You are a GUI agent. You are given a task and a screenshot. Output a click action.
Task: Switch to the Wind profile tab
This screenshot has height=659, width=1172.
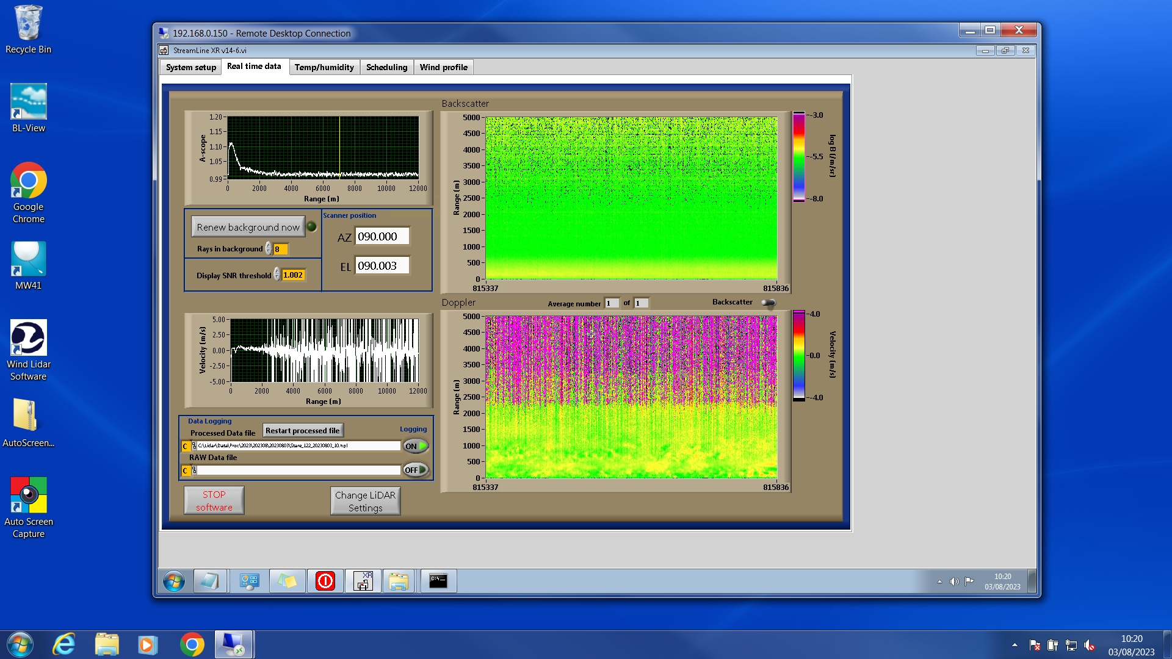click(x=443, y=67)
